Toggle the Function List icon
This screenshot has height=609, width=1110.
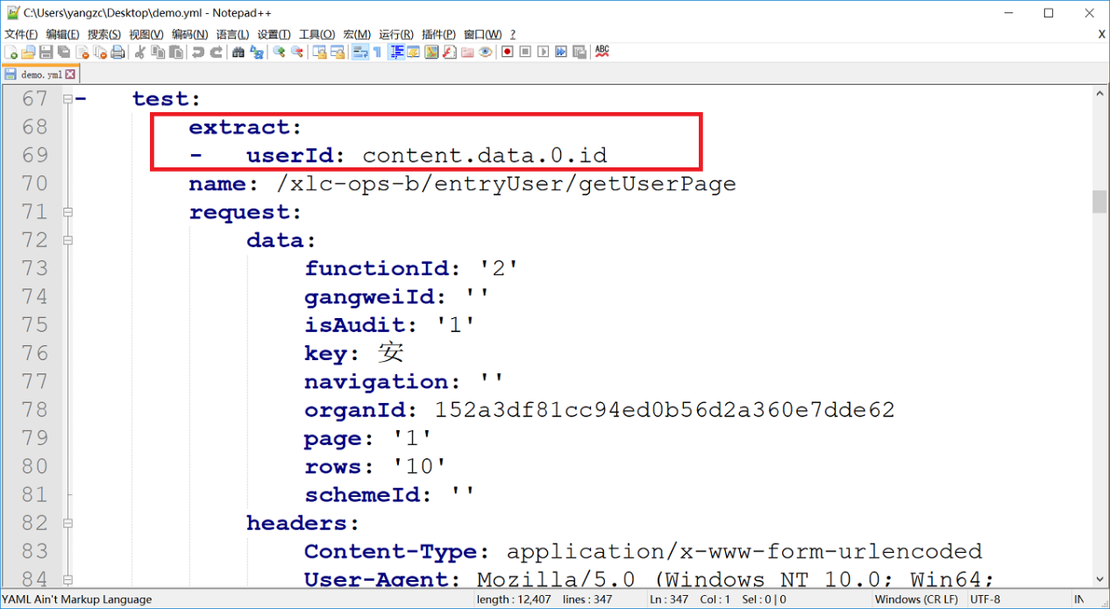click(449, 53)
